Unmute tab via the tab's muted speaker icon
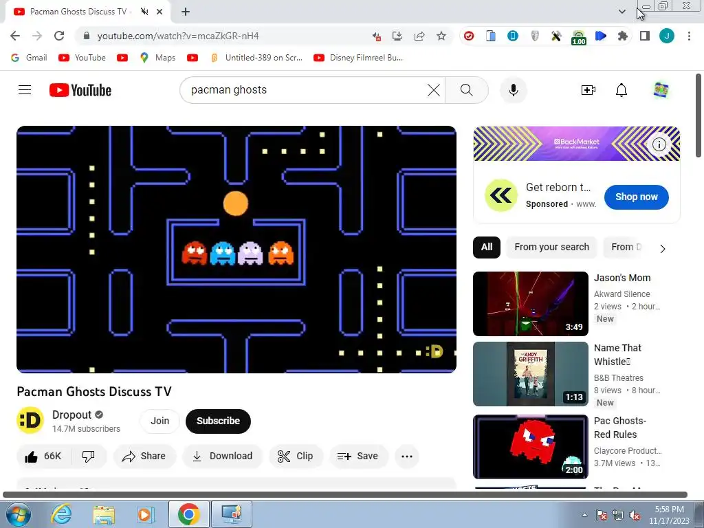704x528 pixels. [x=144, y=12]
